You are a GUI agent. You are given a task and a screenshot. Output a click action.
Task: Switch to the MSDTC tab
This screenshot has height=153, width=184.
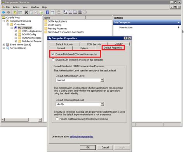click(119, 44)
